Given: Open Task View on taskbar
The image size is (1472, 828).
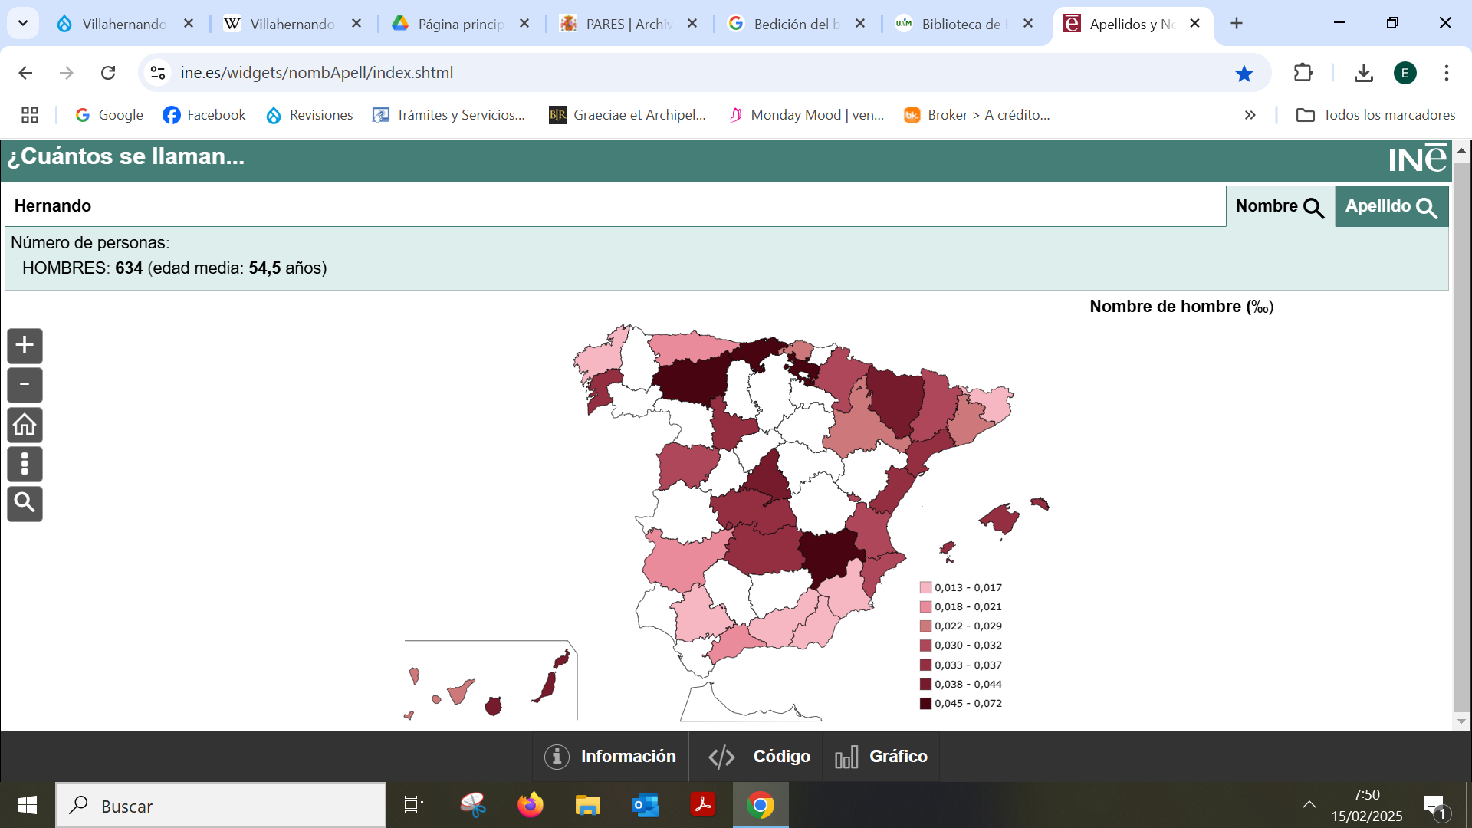Looking at the screenshot, I should [x=414, y=805].
